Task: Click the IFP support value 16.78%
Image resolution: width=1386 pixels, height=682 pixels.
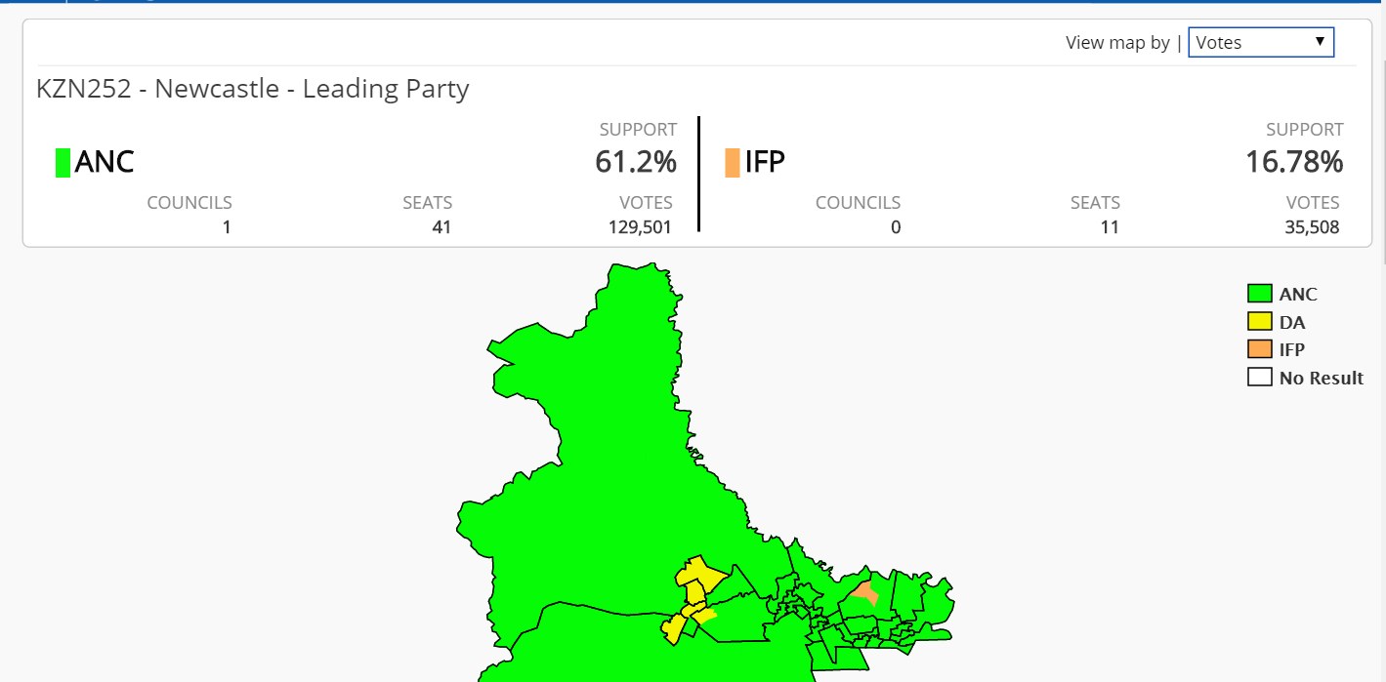Action: 1294,162
